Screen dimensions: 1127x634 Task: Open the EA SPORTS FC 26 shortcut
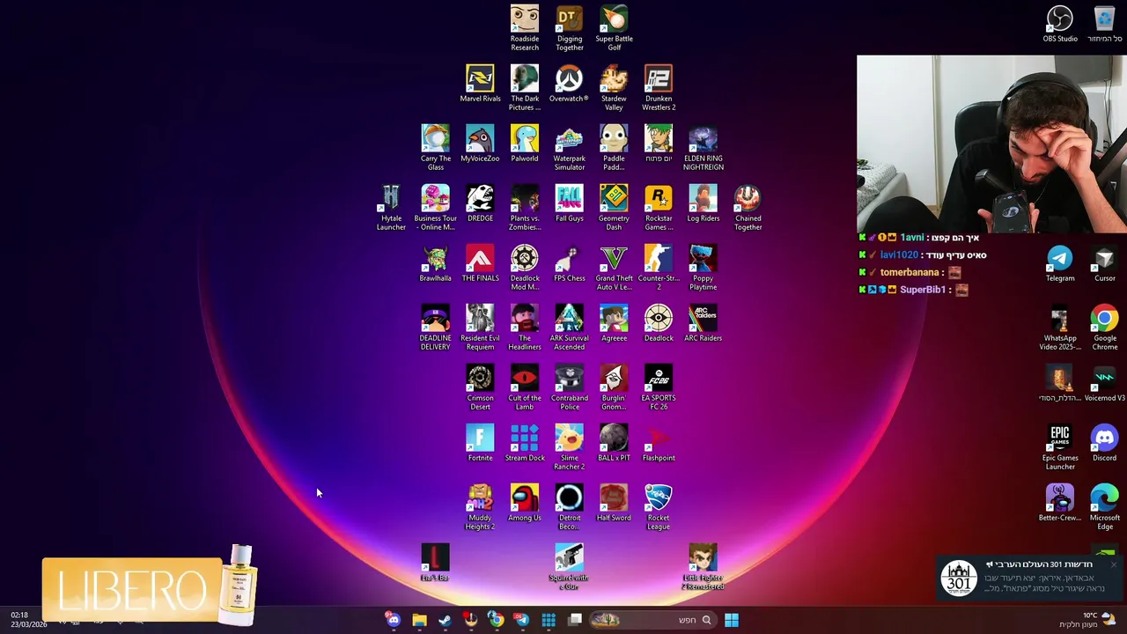tap(659, 387)
